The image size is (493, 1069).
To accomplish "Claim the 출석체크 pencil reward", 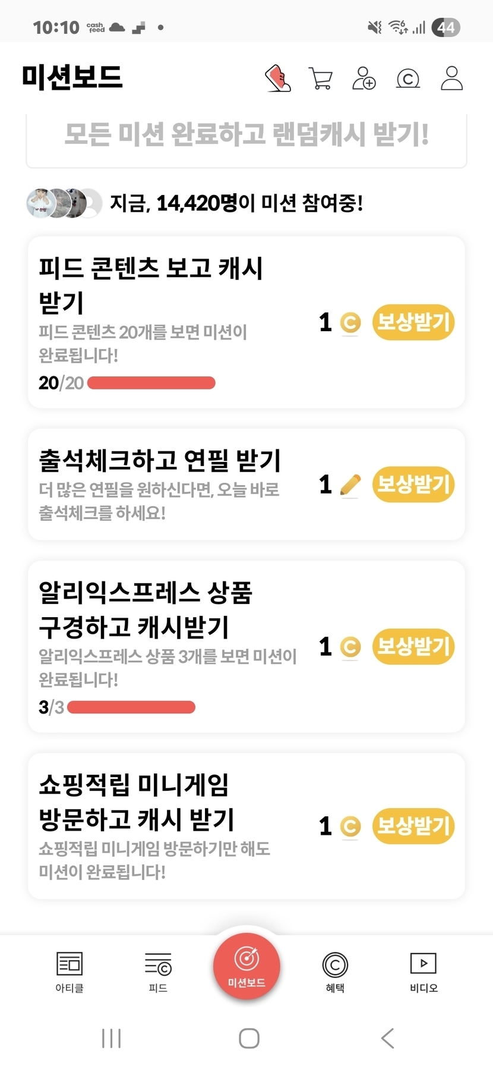I will [413, 485].
